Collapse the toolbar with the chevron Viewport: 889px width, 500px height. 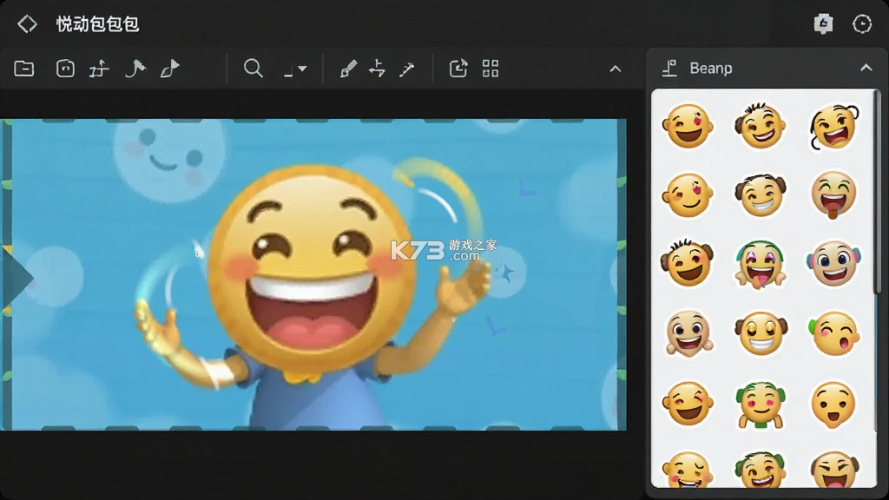pos(616,69)
